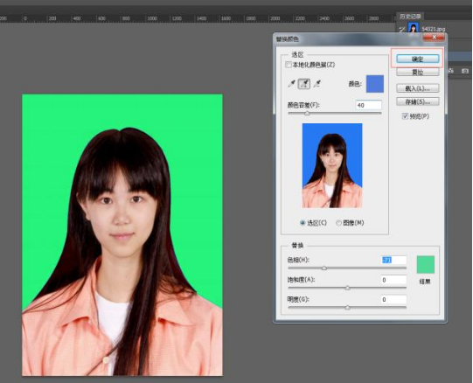The image size is (473, 383).
Task: Click the 复位 reset button
Action: coord(418,72)
